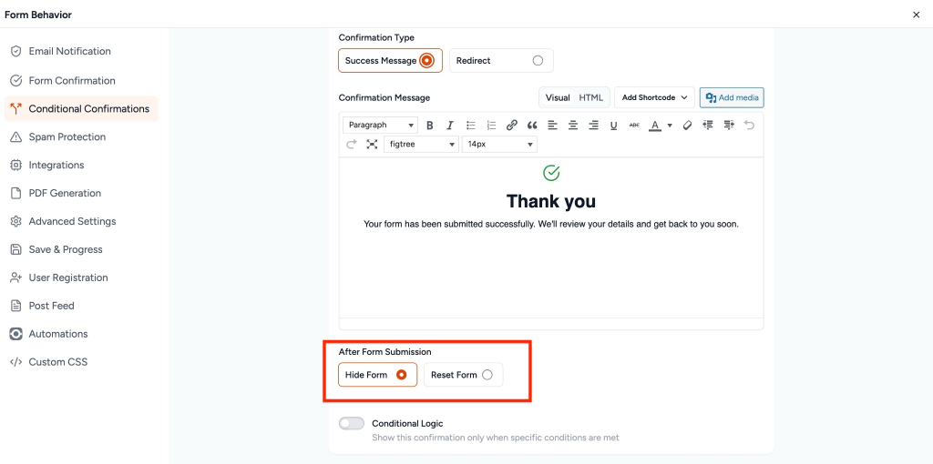This screenshot has height=464, width=933.
Task: Click inside the confirmation message text area
Action: click(550, 264)
